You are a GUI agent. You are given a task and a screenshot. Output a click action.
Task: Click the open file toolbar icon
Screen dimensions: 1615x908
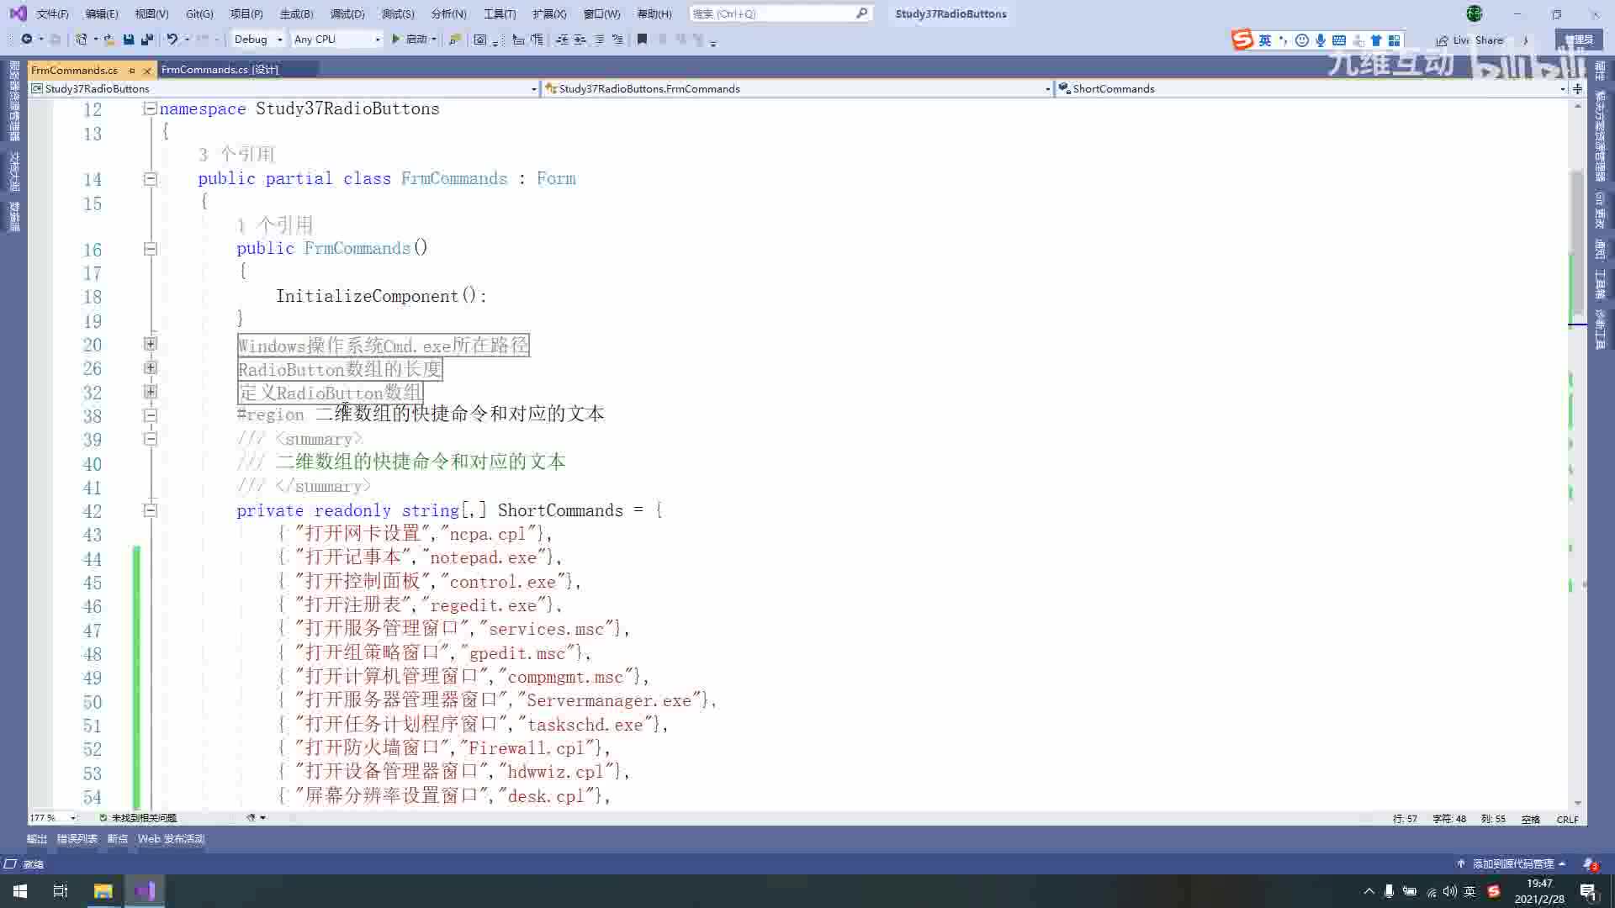pyautogui.click(x=109, y=40)
